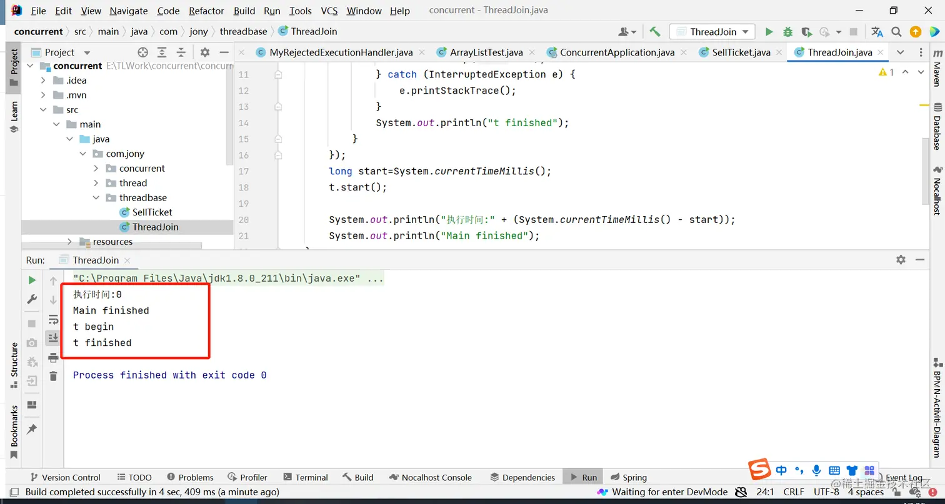Viewport: 945px width, 504px height.
Task: Expand the concurrent package under com.jony
Action: coord(96,169)
